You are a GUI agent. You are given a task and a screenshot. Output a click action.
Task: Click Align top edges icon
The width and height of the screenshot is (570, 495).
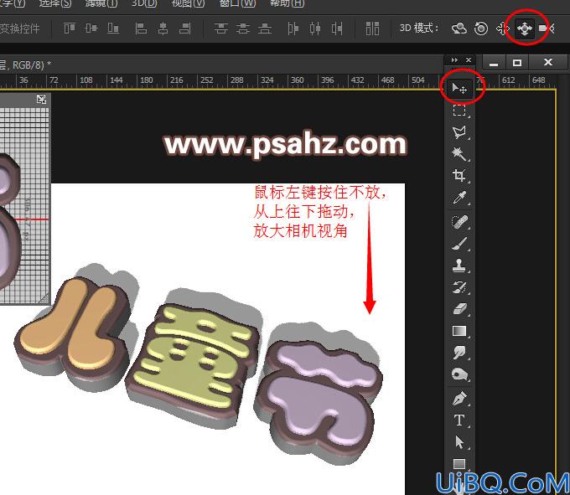point(69,28)
